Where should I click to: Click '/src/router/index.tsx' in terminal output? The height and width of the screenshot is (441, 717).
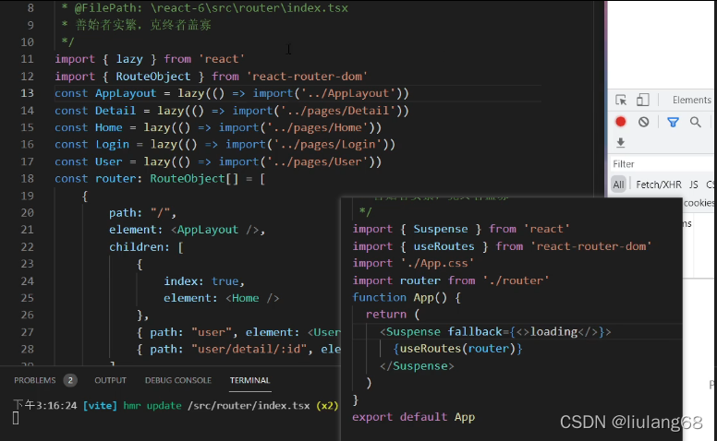coord(249,405)
